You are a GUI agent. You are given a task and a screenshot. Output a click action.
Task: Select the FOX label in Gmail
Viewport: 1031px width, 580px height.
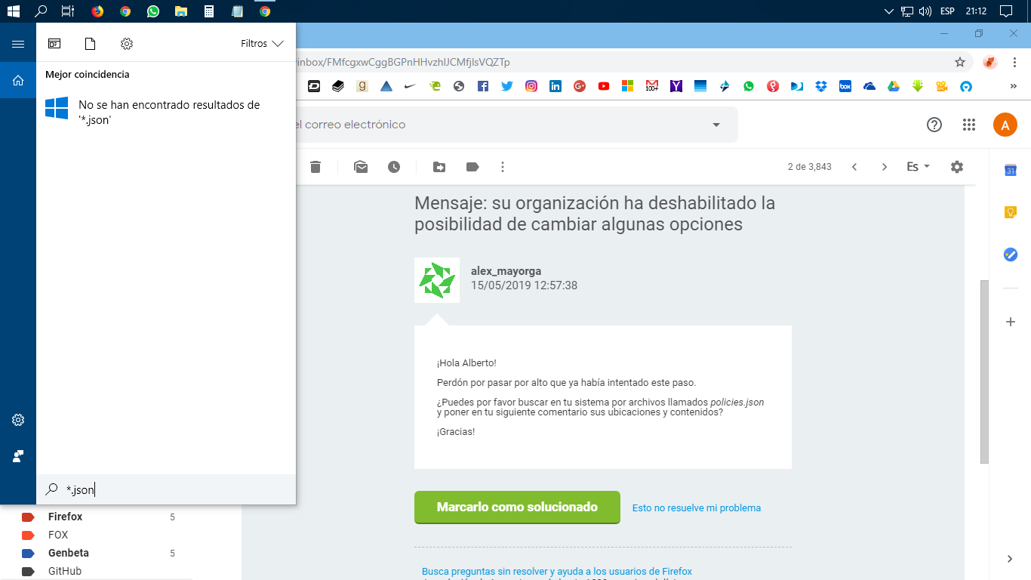(x=58, y=535)
